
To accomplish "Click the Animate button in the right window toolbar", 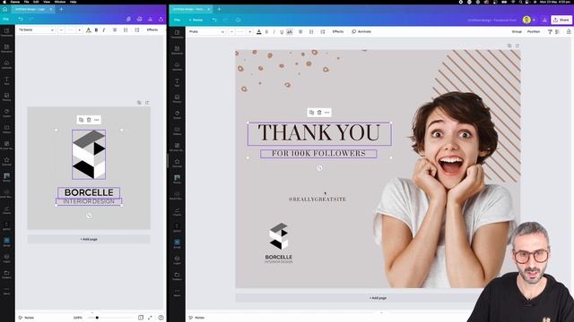I will [x=361, y=32].
